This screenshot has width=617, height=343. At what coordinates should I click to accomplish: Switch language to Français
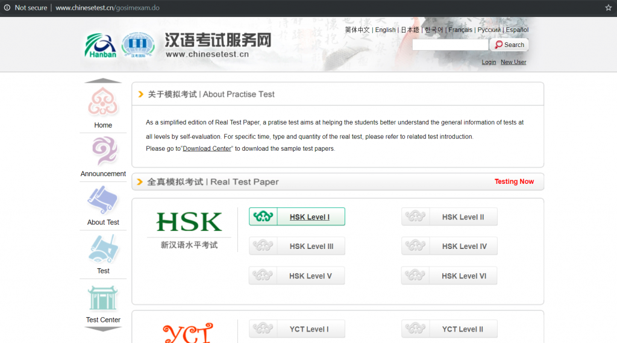[460, 30]
